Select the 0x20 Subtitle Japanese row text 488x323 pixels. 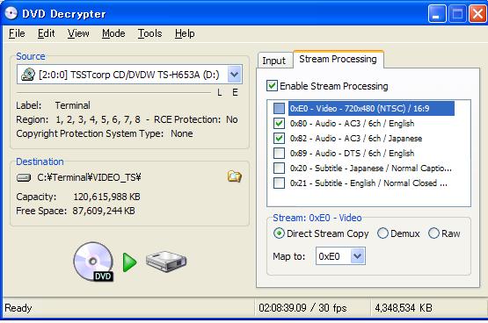click(x=371, y=168)
